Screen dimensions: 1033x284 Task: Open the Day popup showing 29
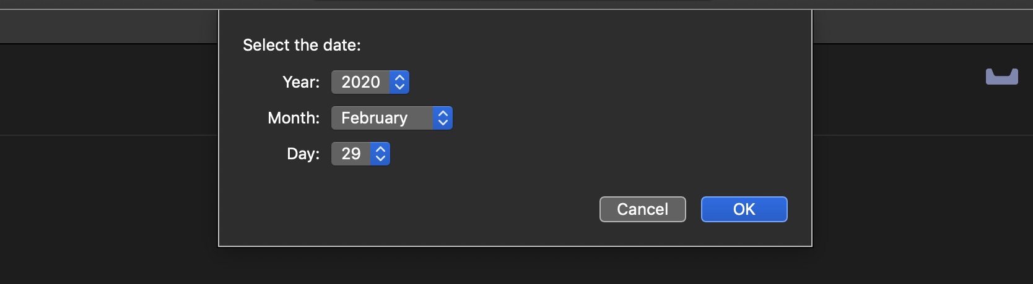pos(360,154)
